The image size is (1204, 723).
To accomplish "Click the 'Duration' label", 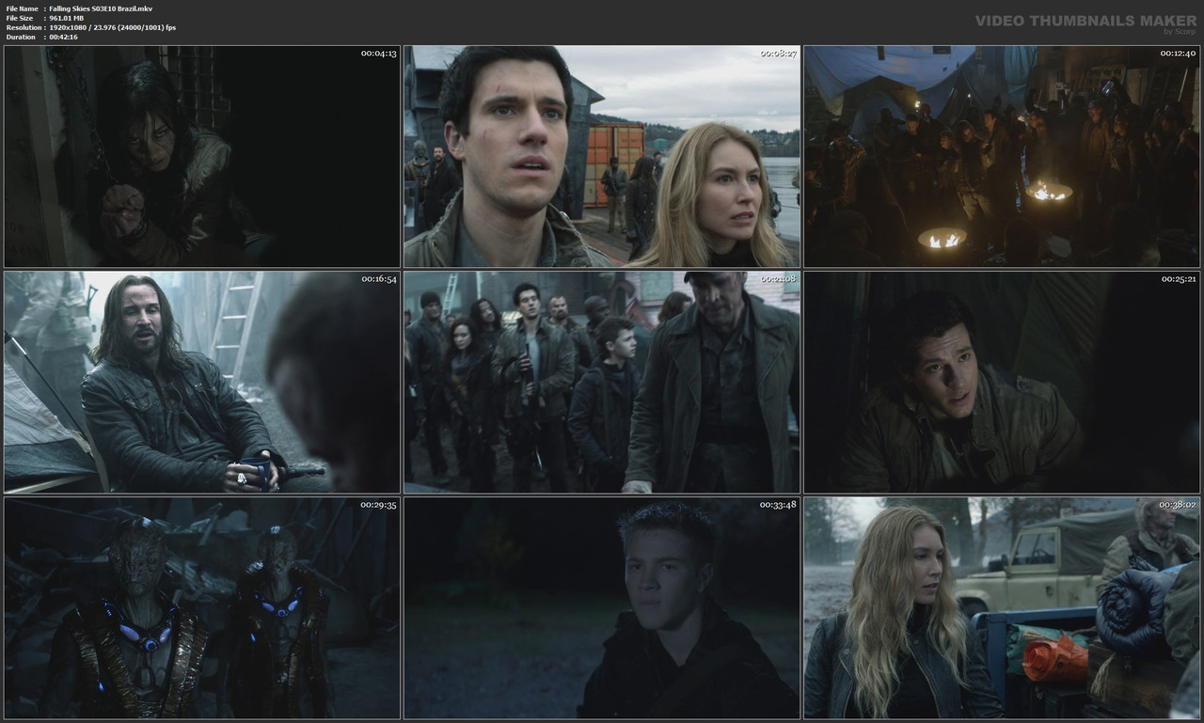I will [21, 37].
